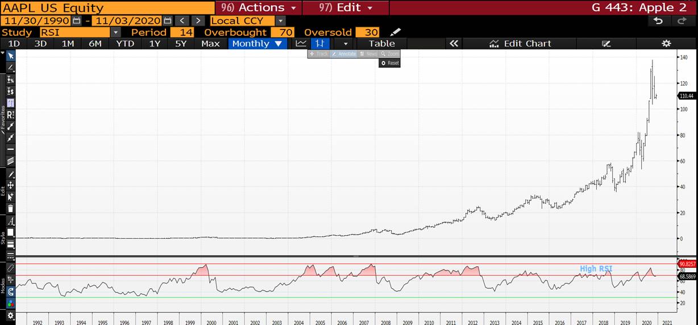
Task: Select the 1M range tab
Action: tap(68, 43)
